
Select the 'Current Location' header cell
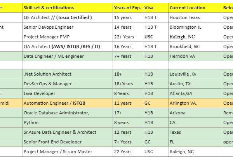[x=194, y=8]
